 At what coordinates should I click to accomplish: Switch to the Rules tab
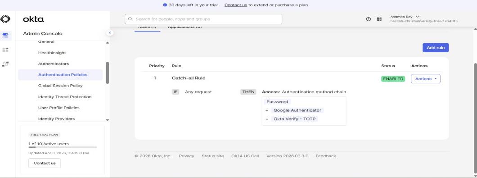[x=147, y=27]
